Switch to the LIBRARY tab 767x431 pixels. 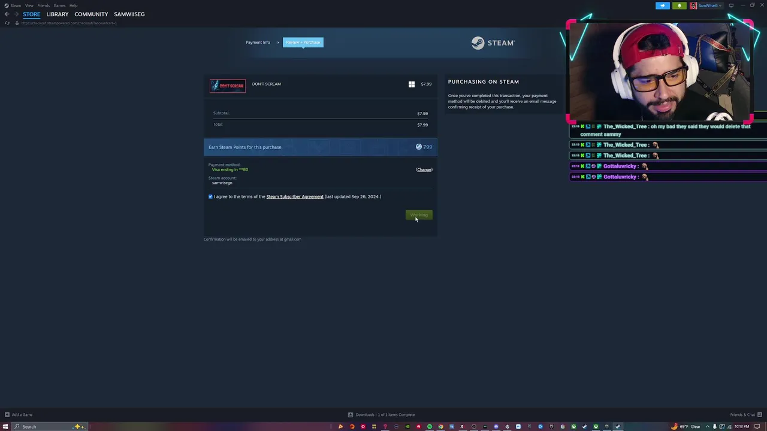pyautogui.click(x=58, y=14)
